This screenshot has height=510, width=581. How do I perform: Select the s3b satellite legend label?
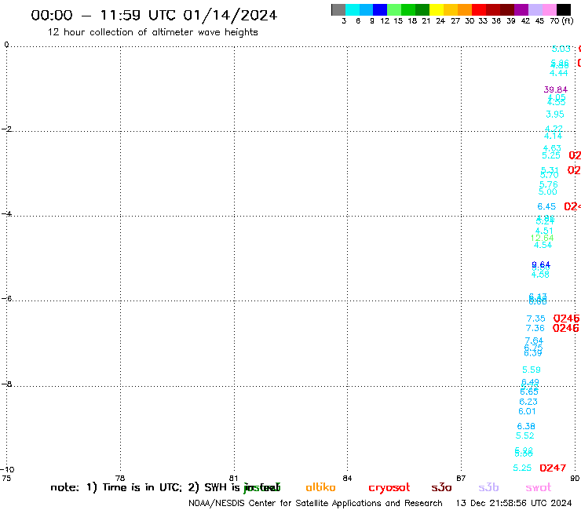(488, 487)
